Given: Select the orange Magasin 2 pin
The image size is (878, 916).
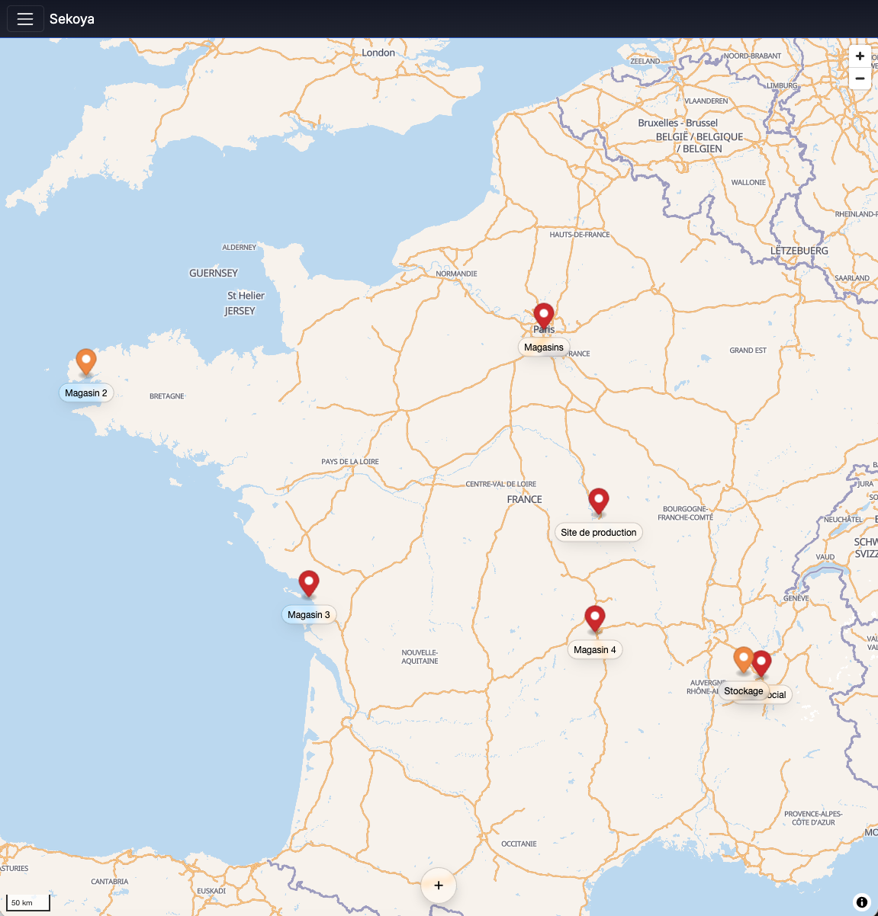Looking at the screenshot, I should tap(86, 362).
